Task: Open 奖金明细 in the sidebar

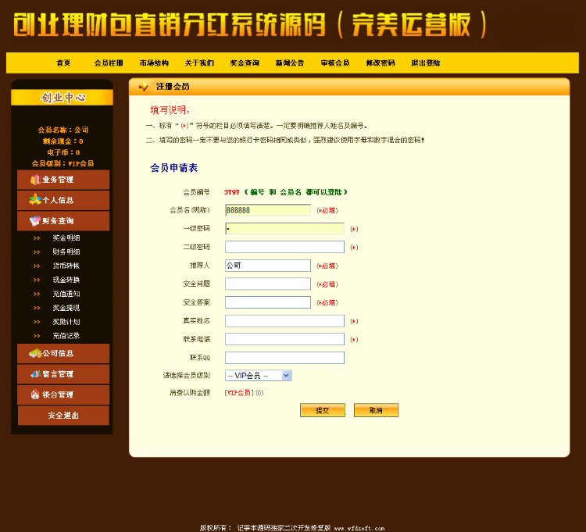Action: coord(66,238)
